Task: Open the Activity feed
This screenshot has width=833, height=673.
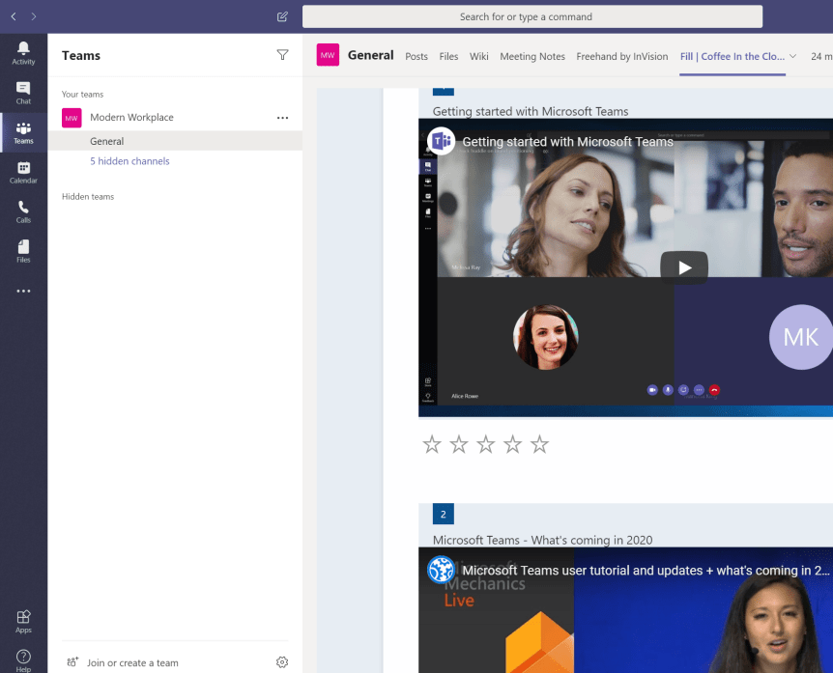Action: coord(23,53)
